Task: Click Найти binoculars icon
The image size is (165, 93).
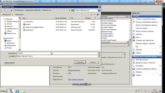Action: pyautogui.click(x=134, y=37)
